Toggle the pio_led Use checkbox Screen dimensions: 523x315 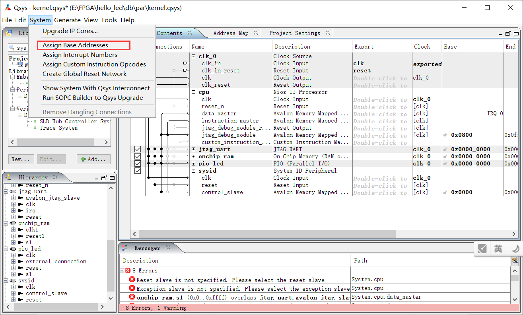(138, 163)
